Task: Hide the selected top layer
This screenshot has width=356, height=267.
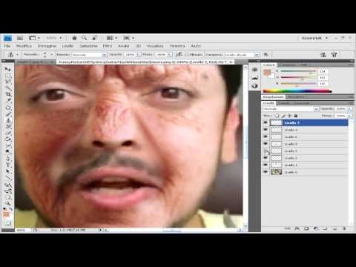Action: (266, 122)
